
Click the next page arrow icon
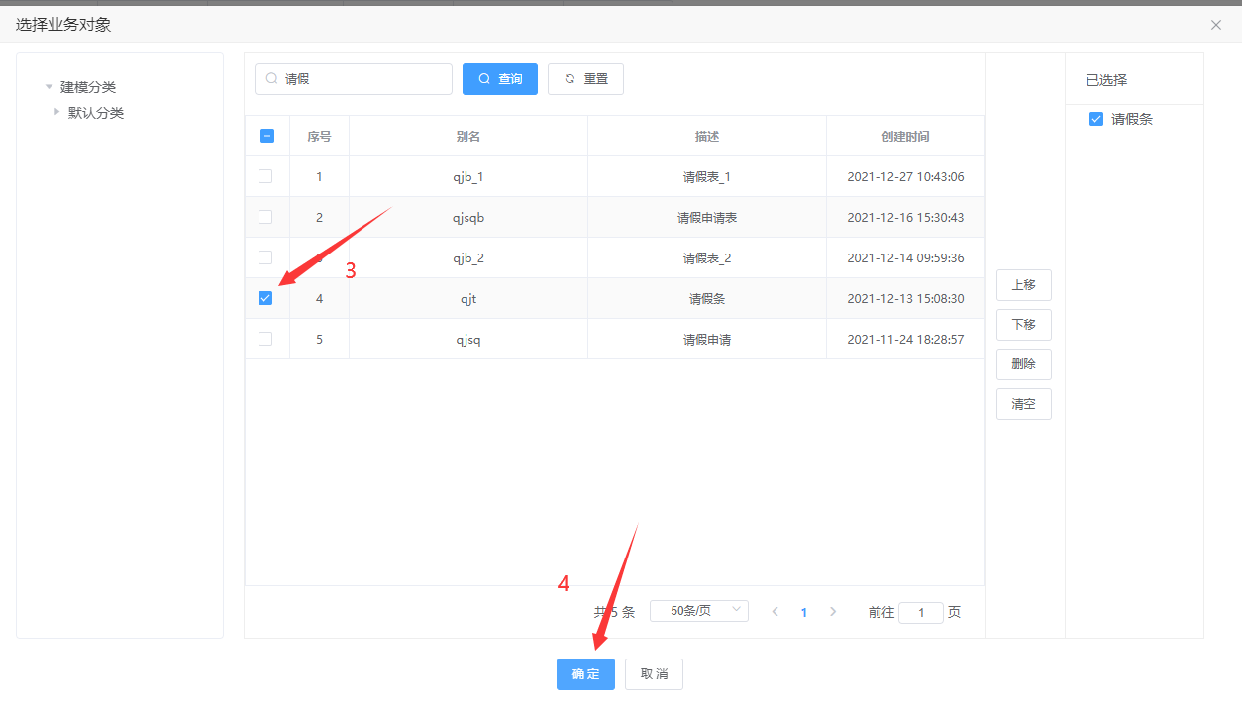click(x=833, y=612)
